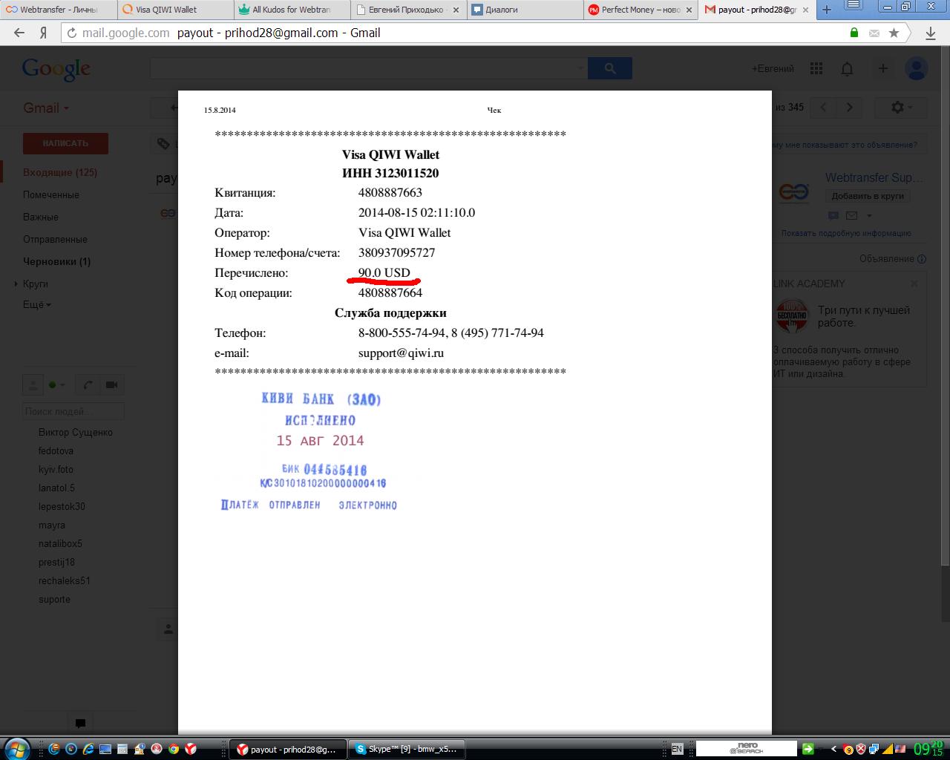950x760 pixels.
Task: Open chat with kyiv.foto
Action: pos(56,469)
